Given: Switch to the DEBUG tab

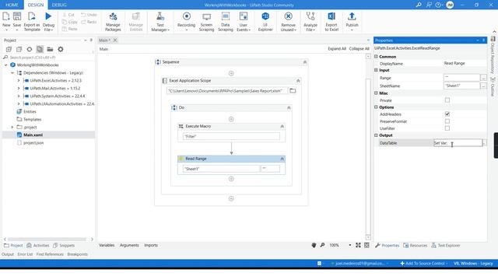Looking at the screenshot, I should (59, 5).
